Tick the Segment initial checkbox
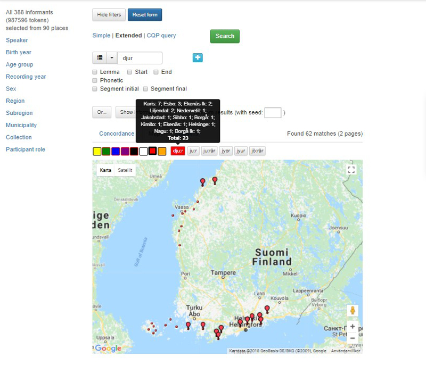 point(95,89)
